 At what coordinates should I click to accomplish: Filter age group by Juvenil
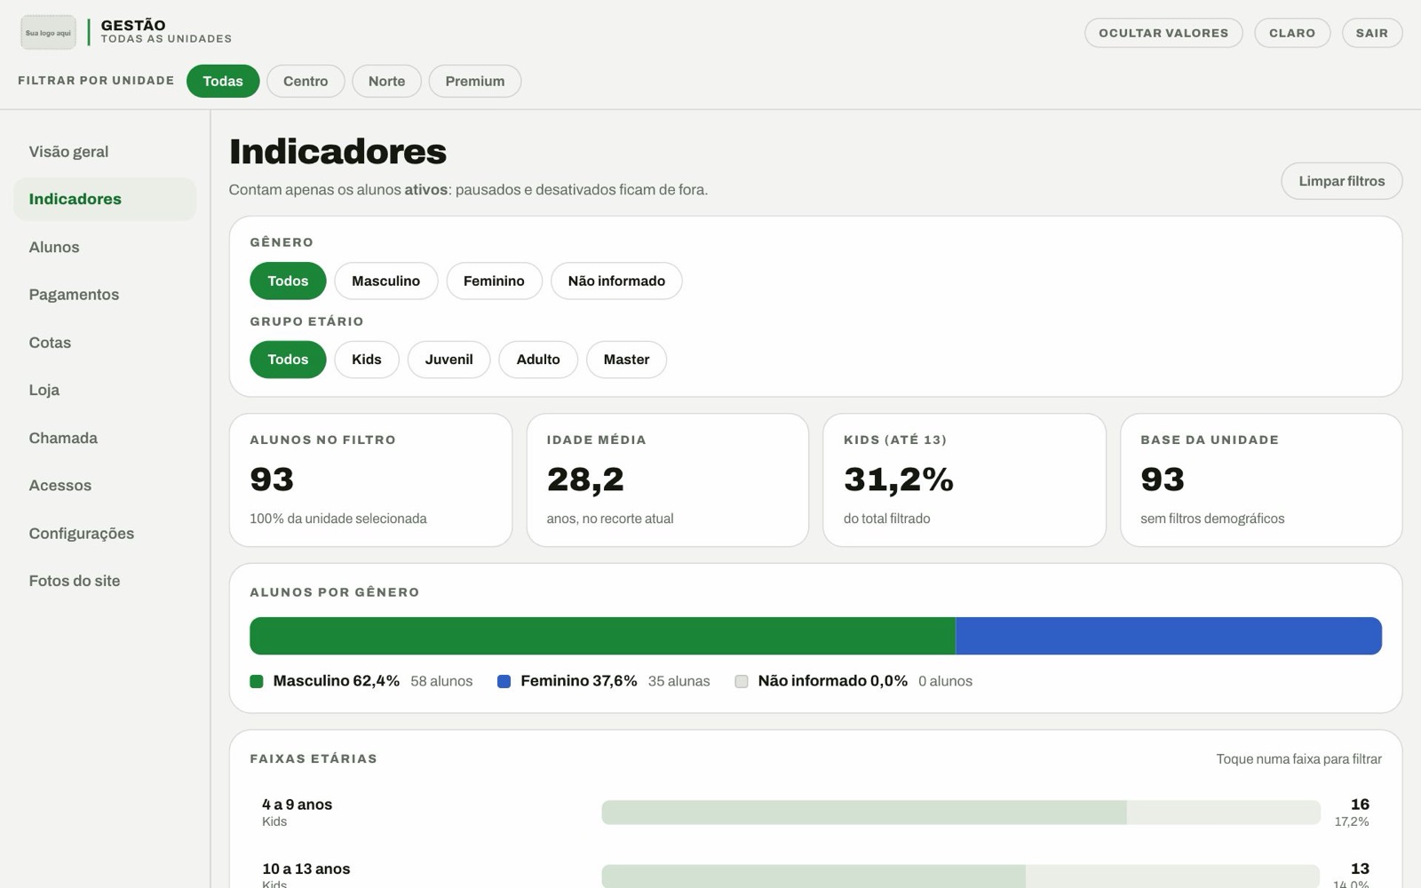click(x=449, y=360)
